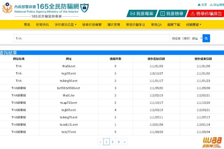Click the blue magnifier search button
The height and width of the screenshot is (149, 224).
click(x=206, y=38)
